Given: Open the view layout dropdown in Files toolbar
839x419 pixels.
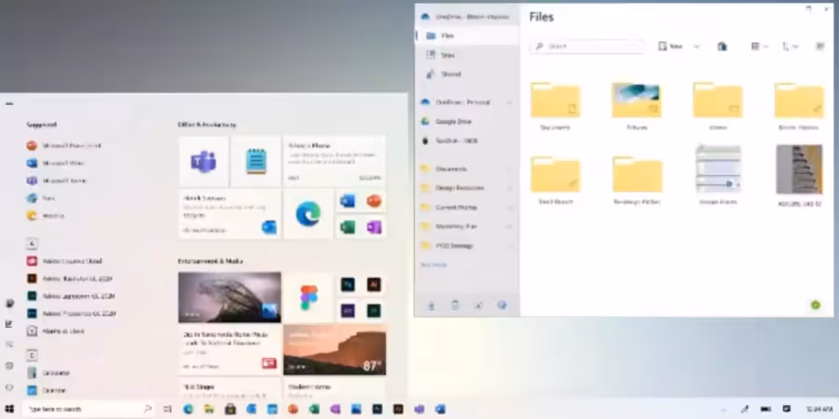Looking at the screenshot, I should click(760, 47).
